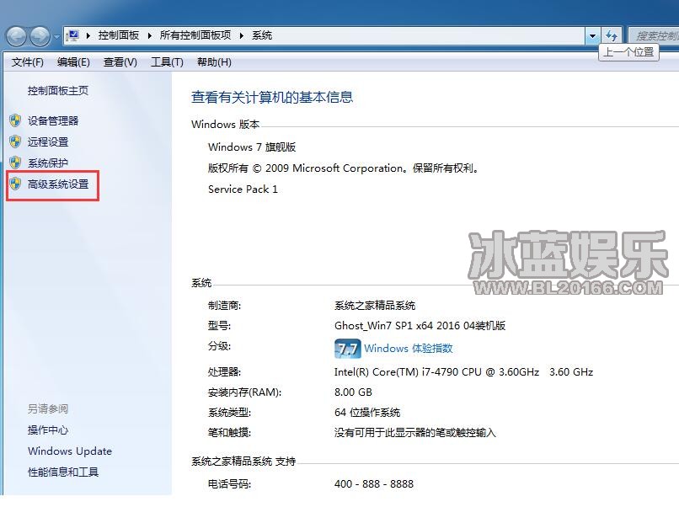Open the 文件(F) menu
This screenshot has height=523, width=679.
(27, 62)
